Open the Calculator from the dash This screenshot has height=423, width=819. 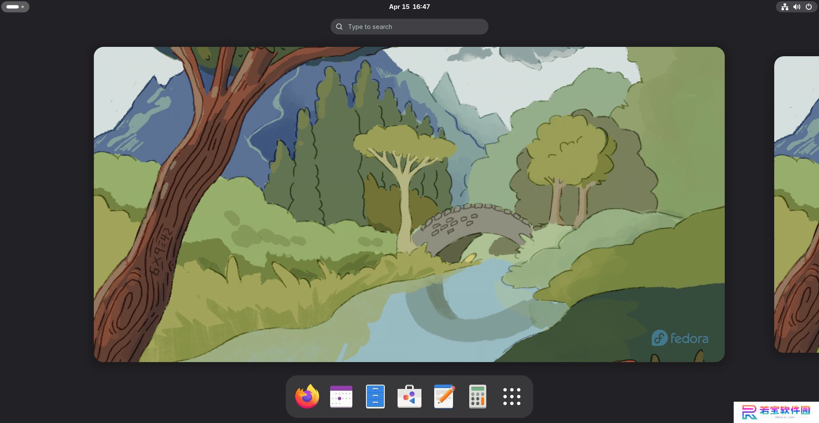[478, 397]
